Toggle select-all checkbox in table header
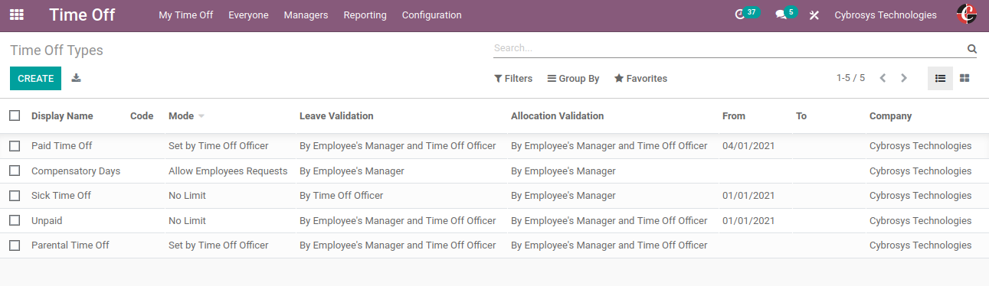Image resolution: width=989 pixels, height=286 pixels. [x=15, y=115]
